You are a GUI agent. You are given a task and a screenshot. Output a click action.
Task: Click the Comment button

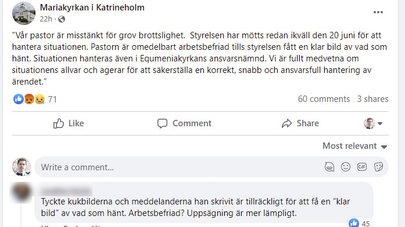pos(184,123)
